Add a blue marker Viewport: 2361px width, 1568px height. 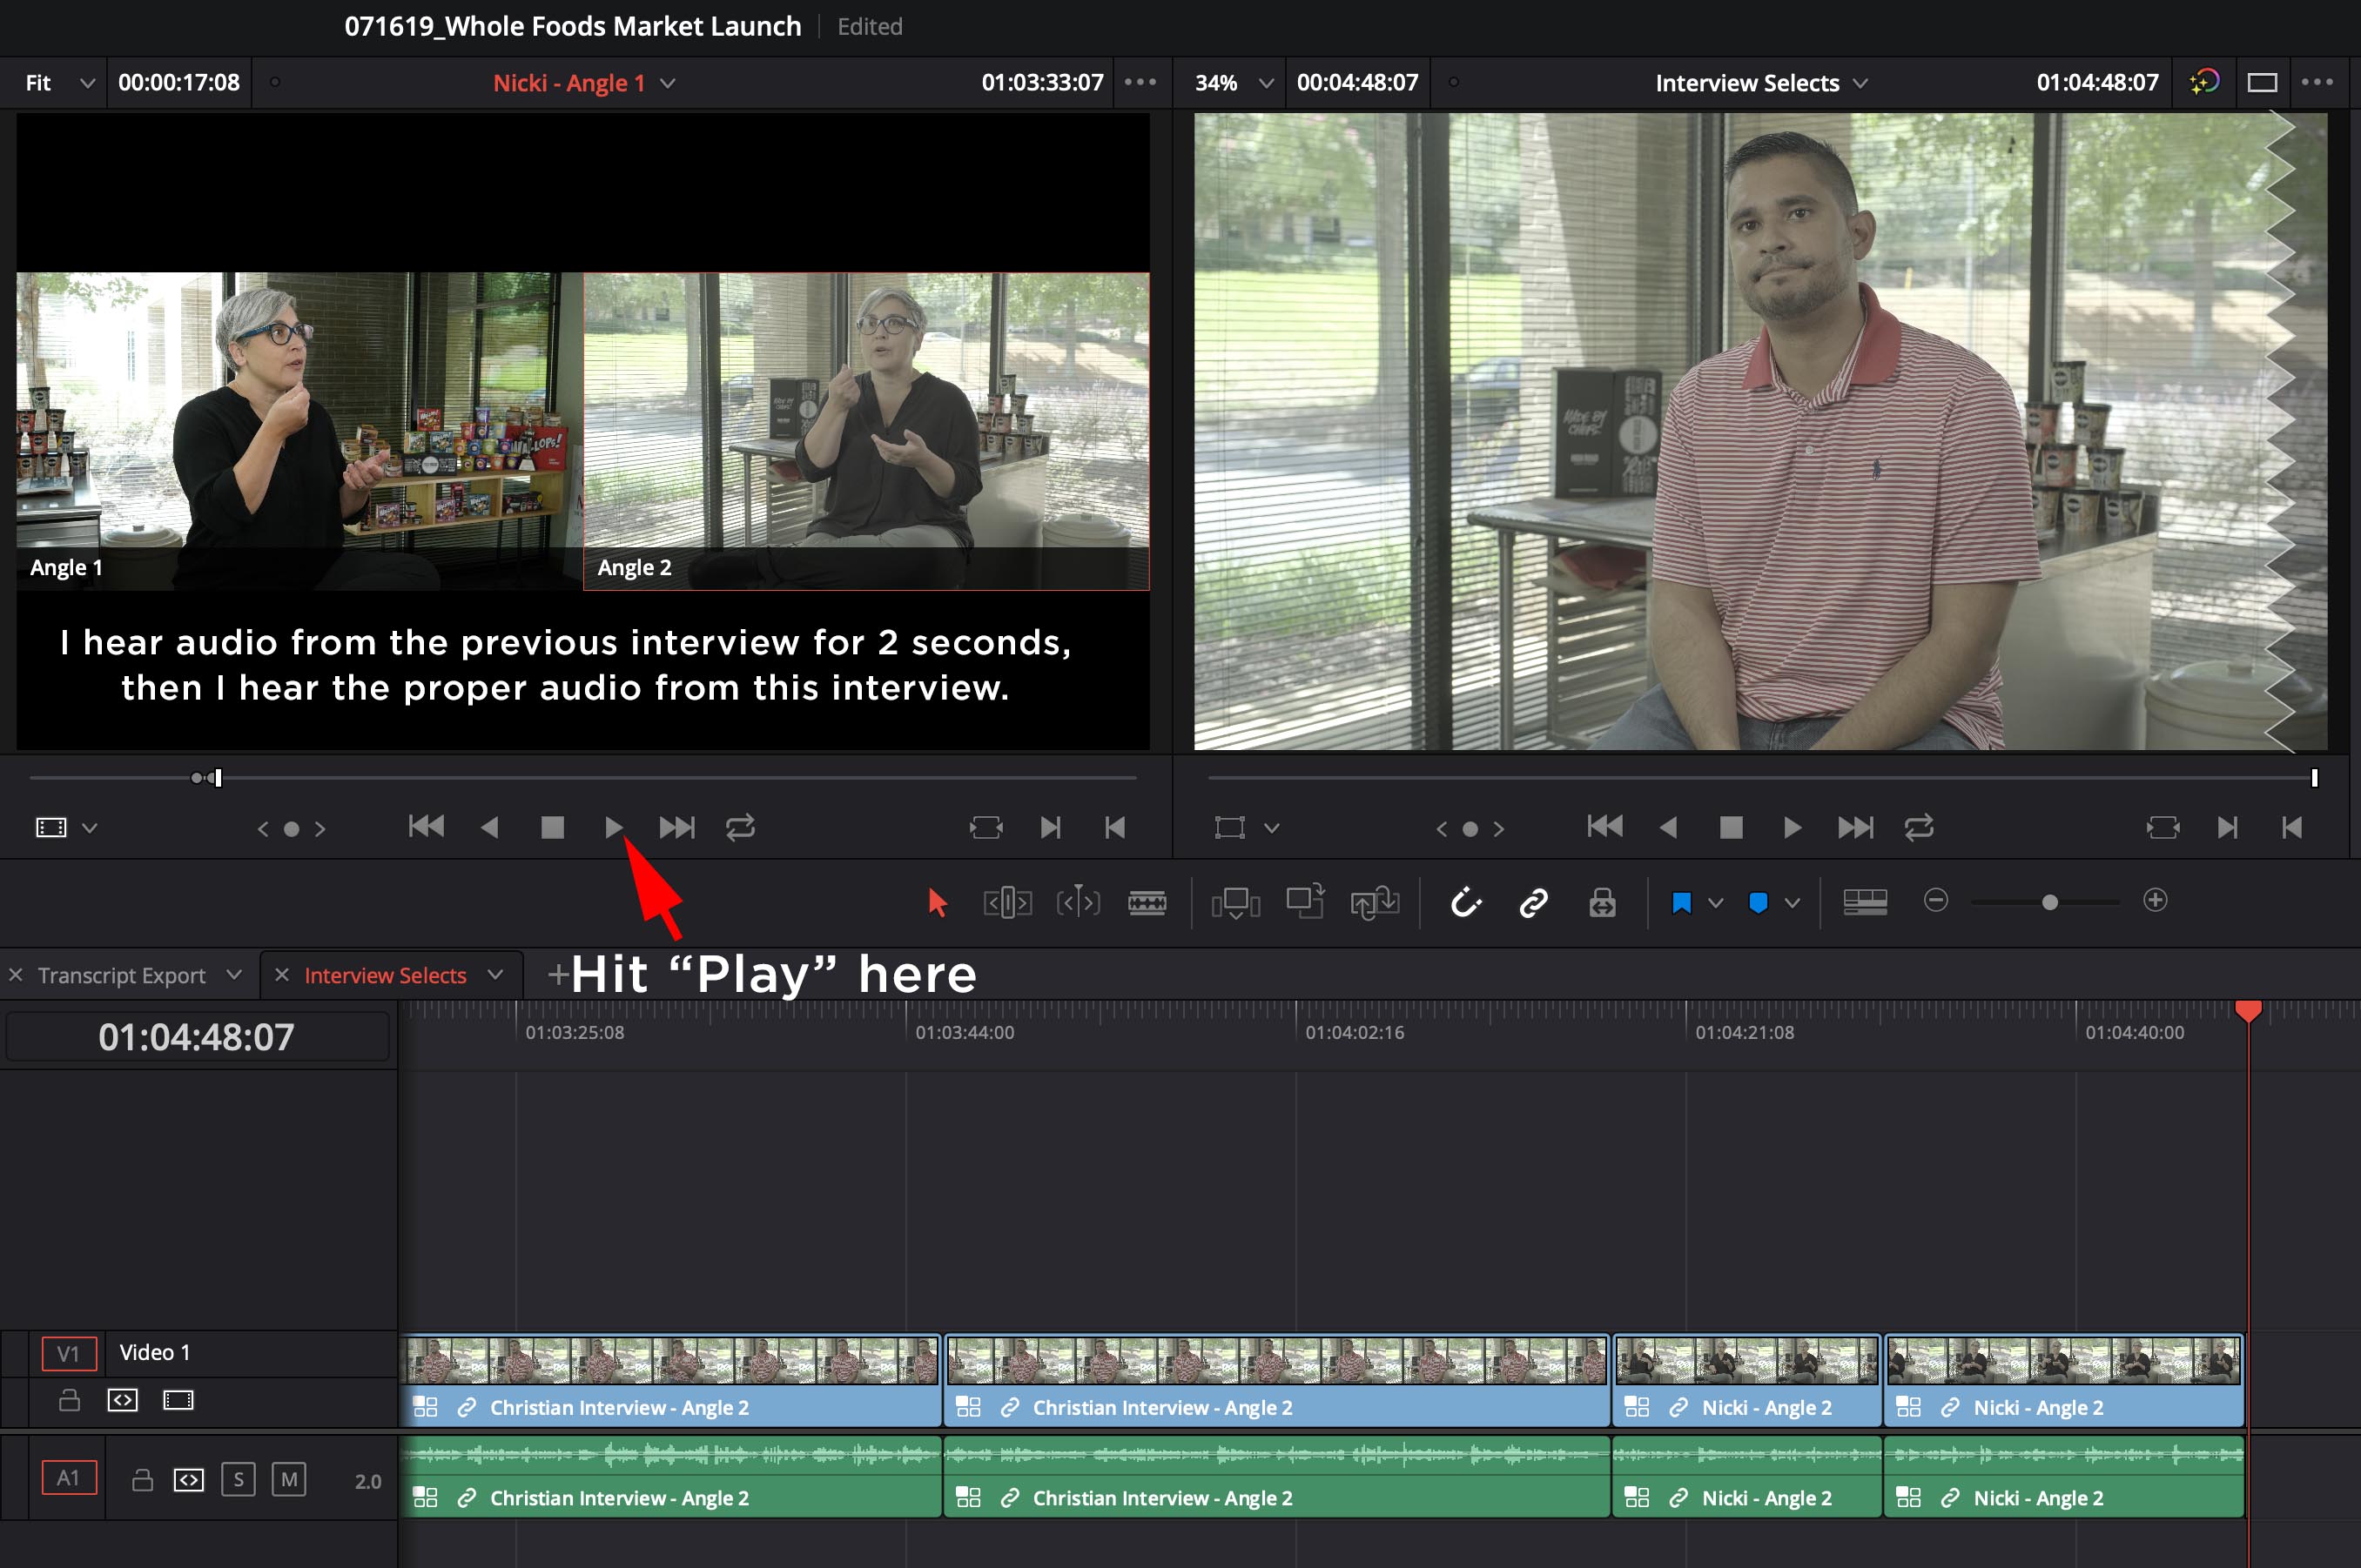(1758, 903)
